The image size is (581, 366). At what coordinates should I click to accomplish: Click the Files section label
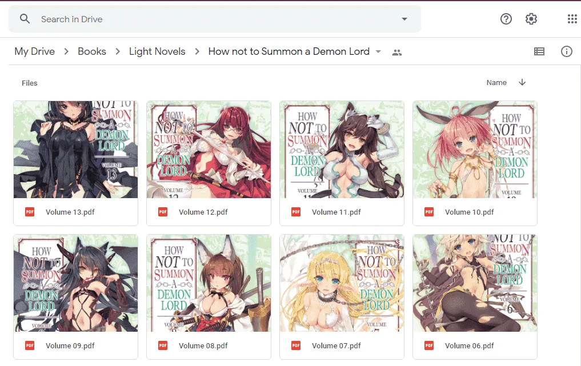click(x=29, y=83)
